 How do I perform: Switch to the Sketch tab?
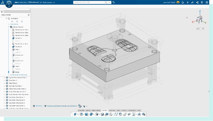[x=88, y=111]
